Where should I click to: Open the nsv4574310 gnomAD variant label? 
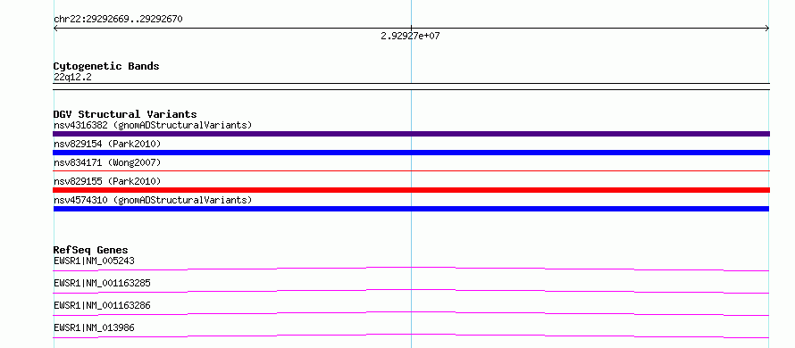click(153, 200)
